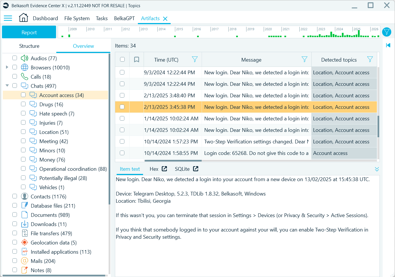395x277 pixels.
Task: Click the 2020 marker on the timeline
Action: tap(268, 29)
